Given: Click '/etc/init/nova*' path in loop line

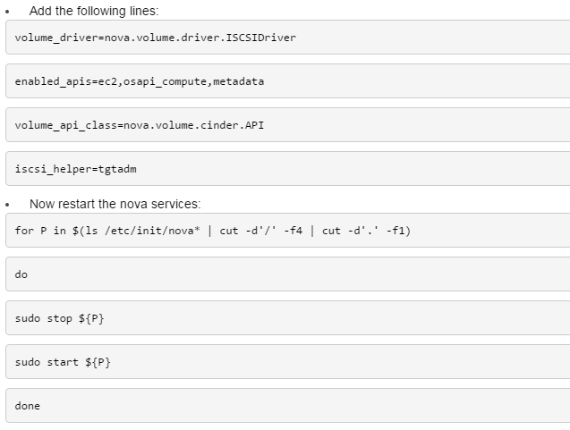Looking at the screenshot, I should (x=152, y=231).
